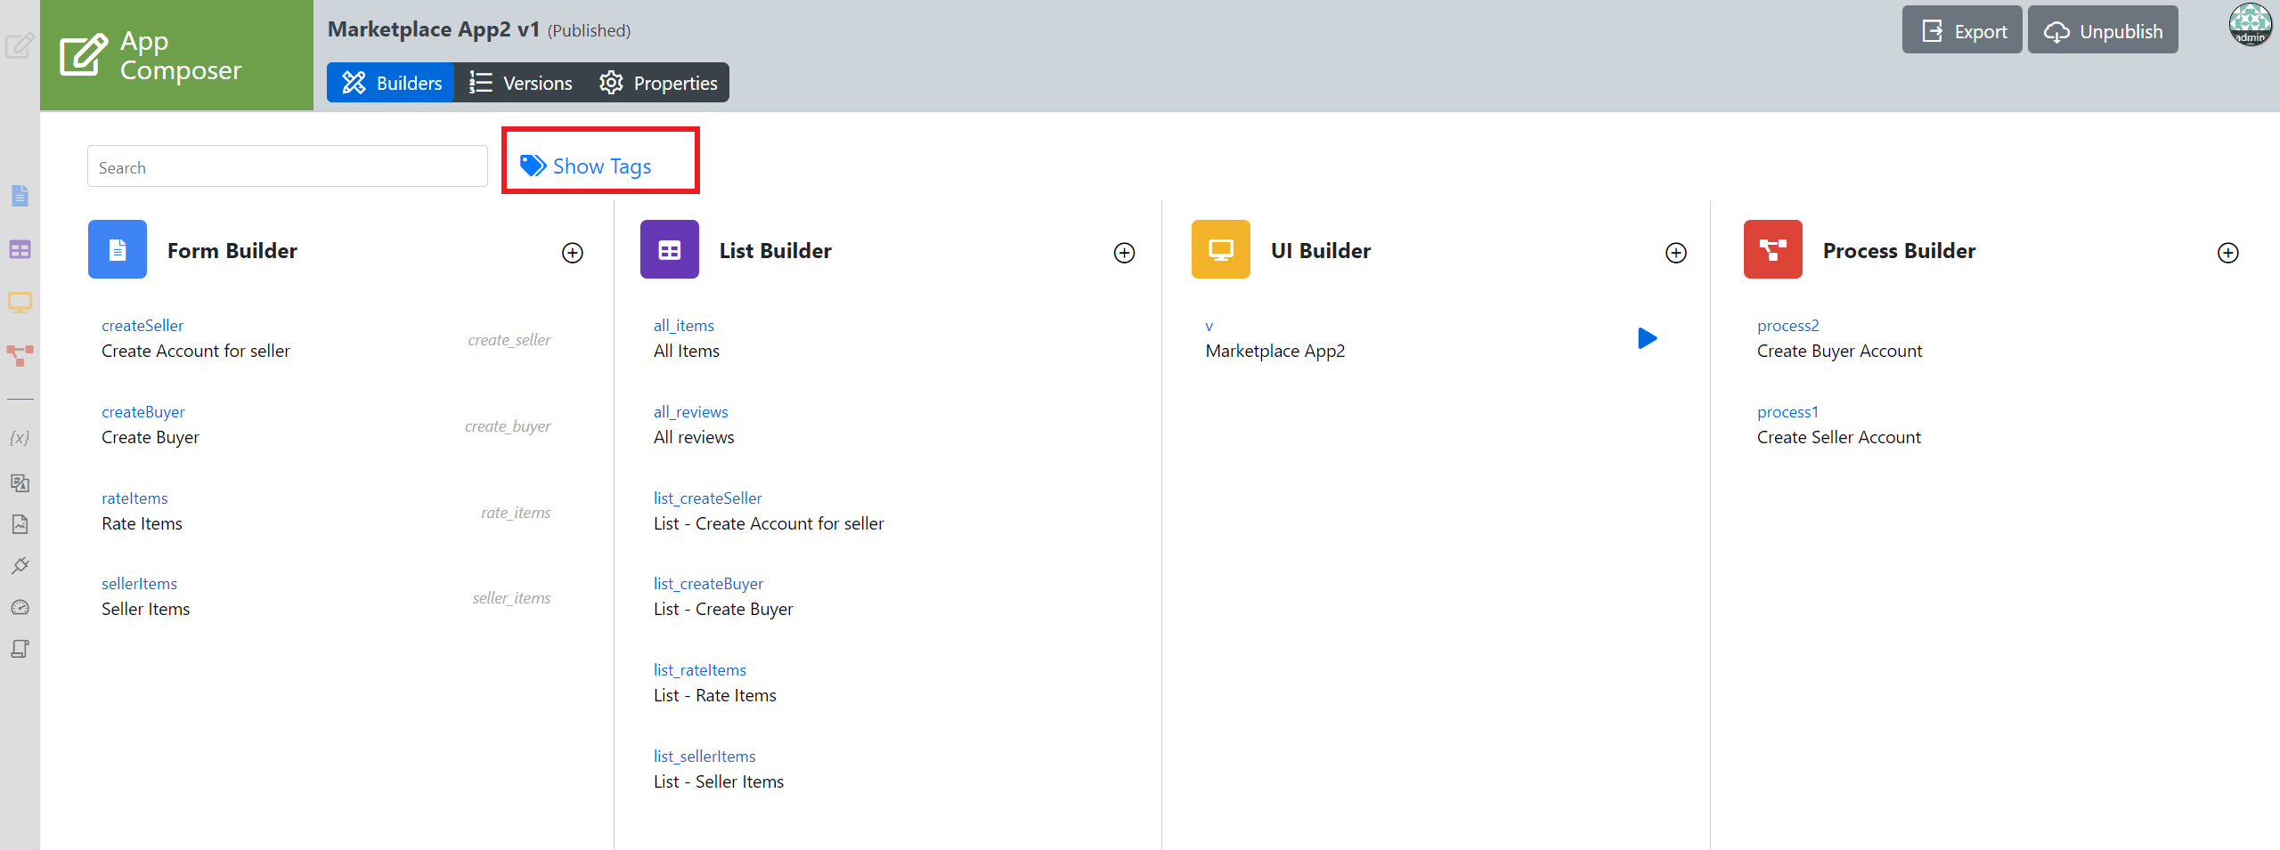Click the Search input field
This screenshot has height=850, width=2280.
point(287,167)
